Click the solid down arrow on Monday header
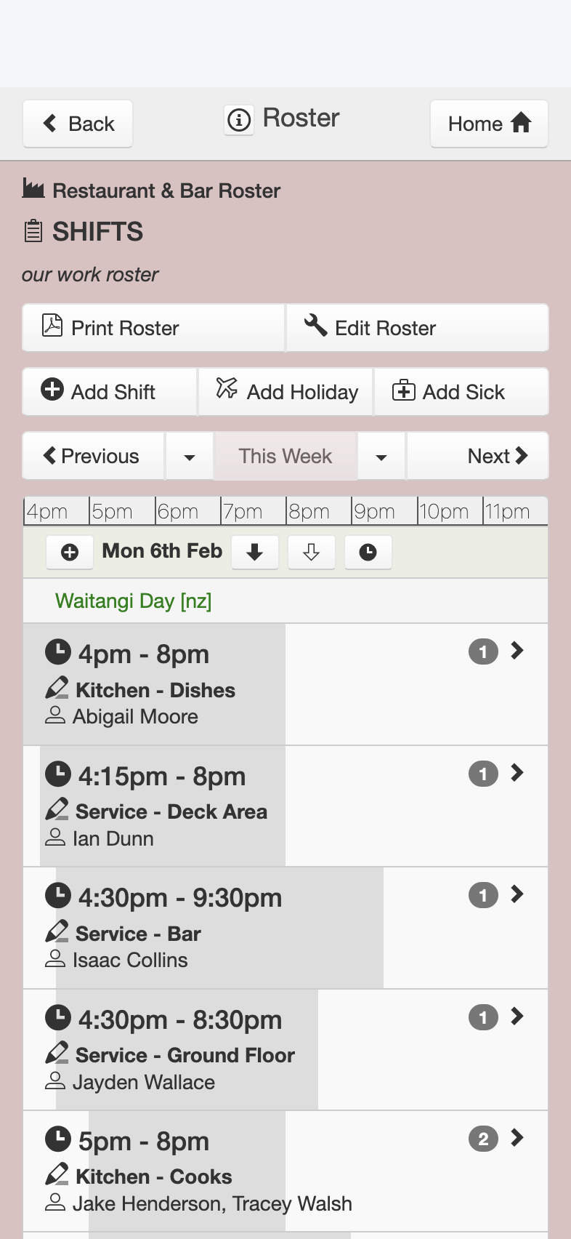This screenshot has width=571, height=1239. click(x=254, y=553)
